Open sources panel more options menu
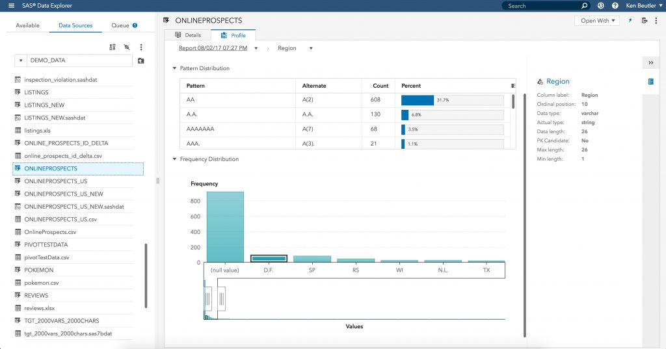Viewport: 666px width, 349px height. click(x=141, y=47)
